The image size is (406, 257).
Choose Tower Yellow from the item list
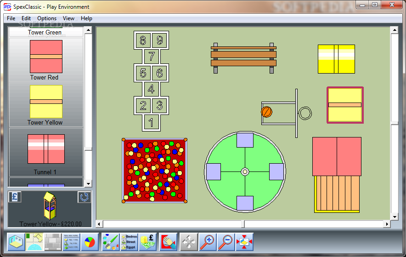coord(46,105)
